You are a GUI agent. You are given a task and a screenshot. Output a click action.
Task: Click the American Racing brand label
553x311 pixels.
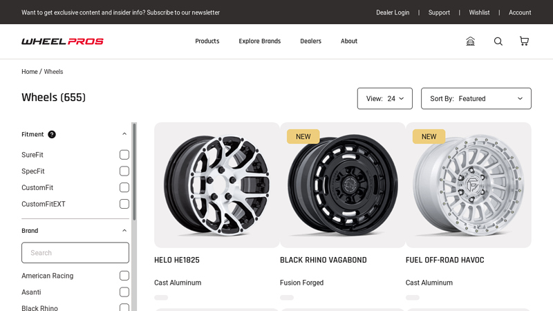tap(47, 276)
